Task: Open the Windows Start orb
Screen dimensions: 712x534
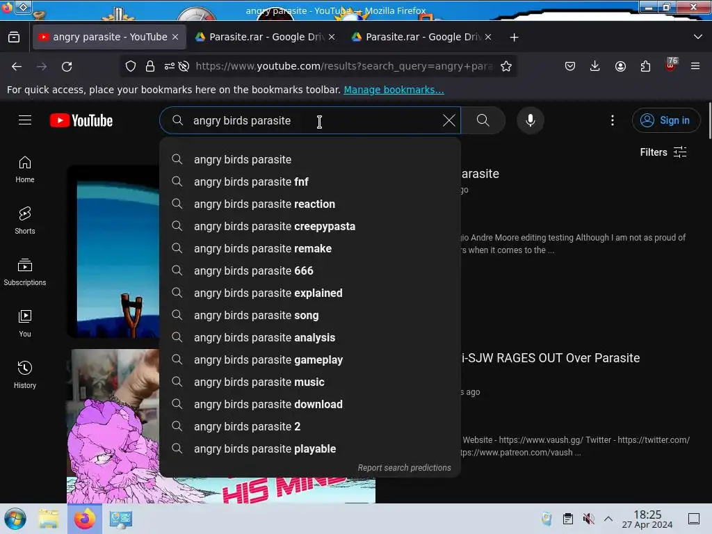Action: point(15,519)
